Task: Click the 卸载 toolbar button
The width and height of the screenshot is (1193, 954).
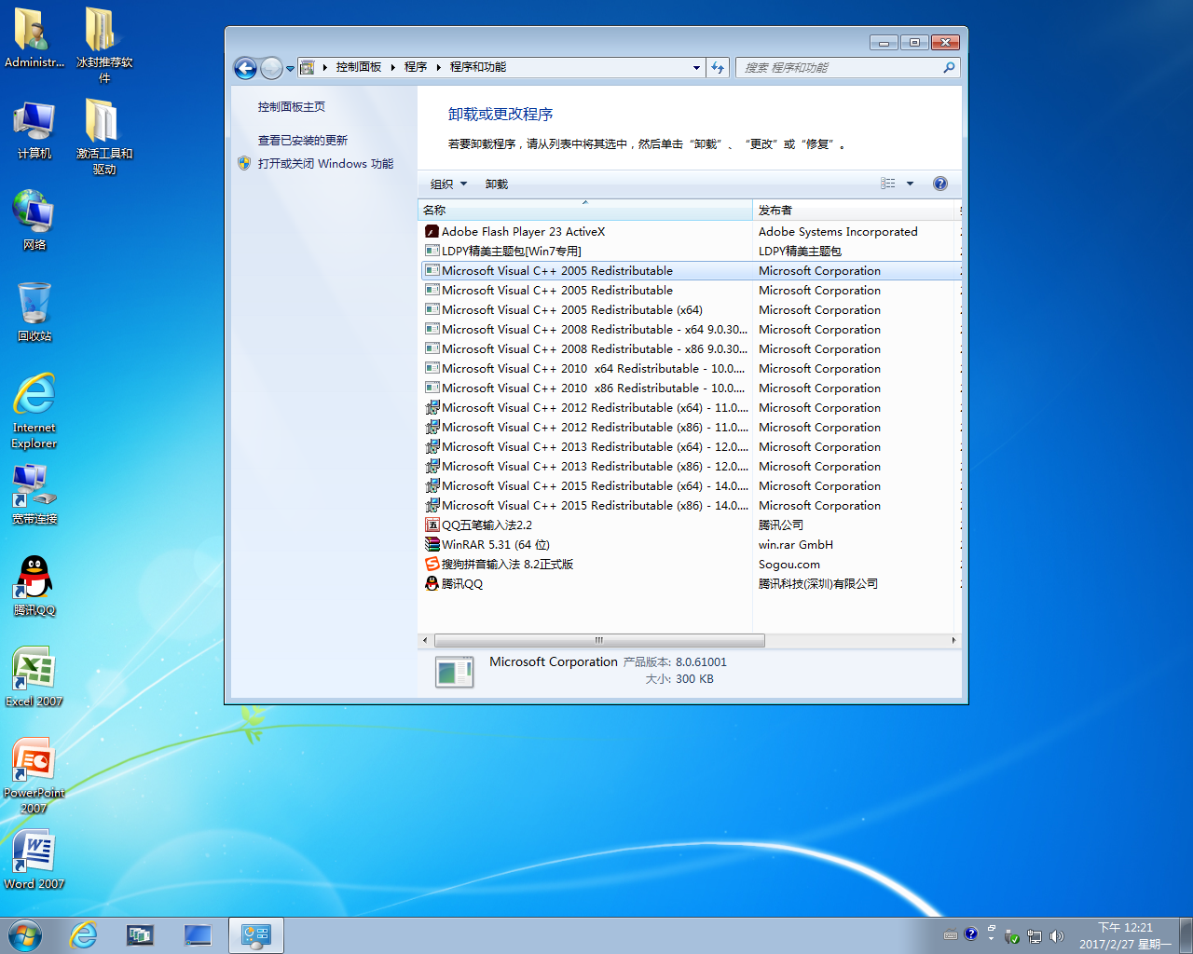Action: pos(497,184)
